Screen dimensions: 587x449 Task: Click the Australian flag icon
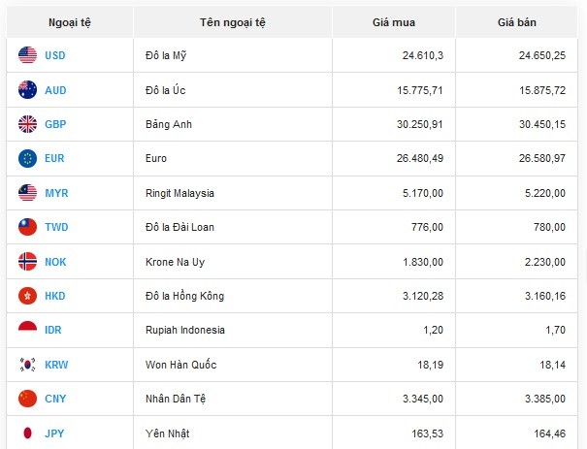pyautogui.click(x=27, y=90)
